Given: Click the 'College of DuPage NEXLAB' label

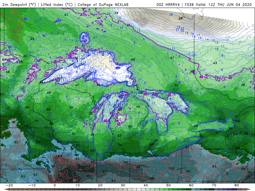Looking at the screenshot, I should 103,4.
